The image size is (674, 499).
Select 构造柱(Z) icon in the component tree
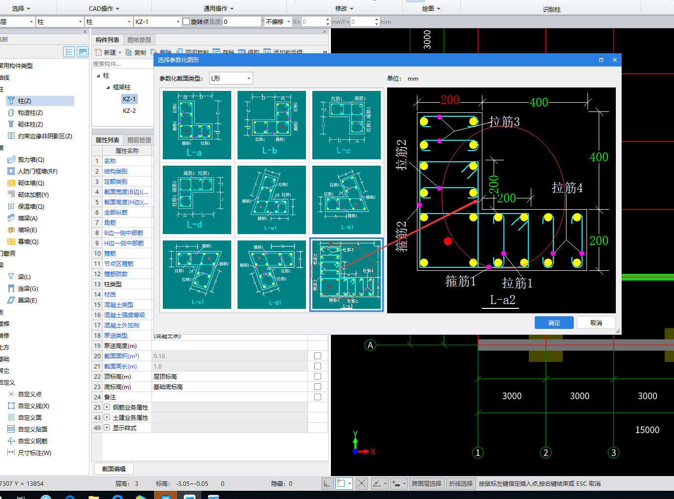point(11,113)
